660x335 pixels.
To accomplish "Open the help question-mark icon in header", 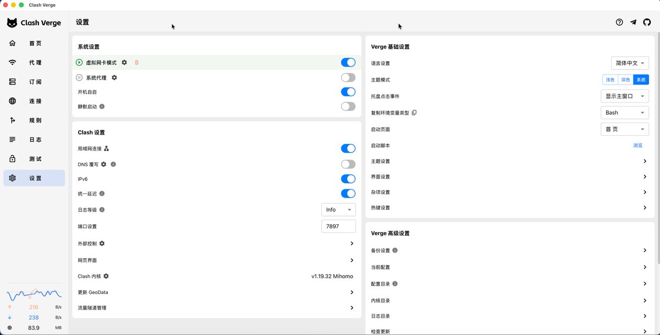I will tap(619, 23).
